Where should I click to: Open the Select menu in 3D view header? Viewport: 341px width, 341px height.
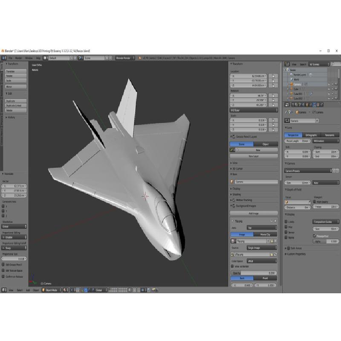pos(20,290)
